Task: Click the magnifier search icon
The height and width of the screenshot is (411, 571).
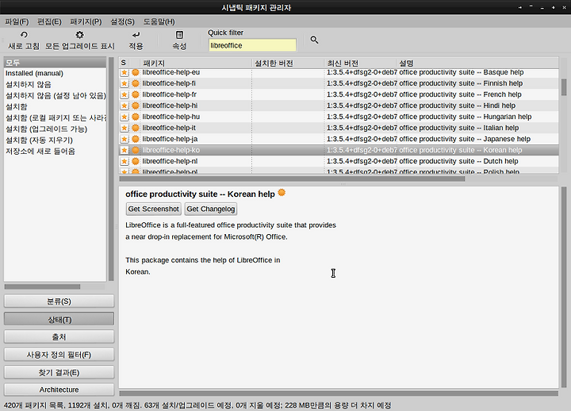Action: [314, 40]
